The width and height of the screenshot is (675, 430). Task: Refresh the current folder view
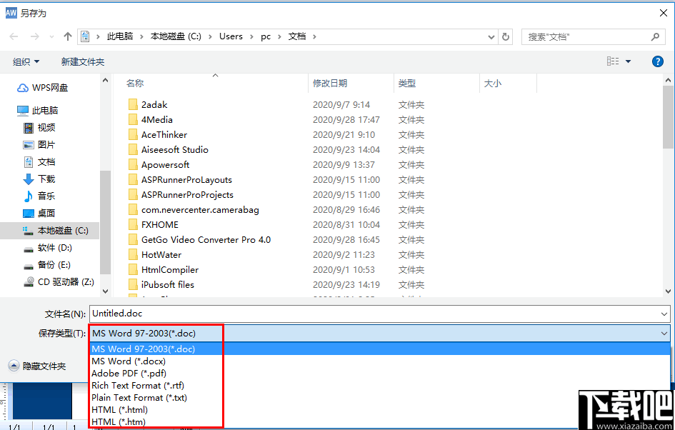(x=506, y=36)
